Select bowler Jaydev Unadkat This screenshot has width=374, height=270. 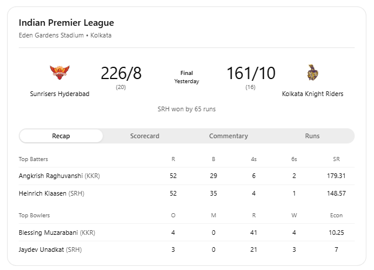pos(50,250)
